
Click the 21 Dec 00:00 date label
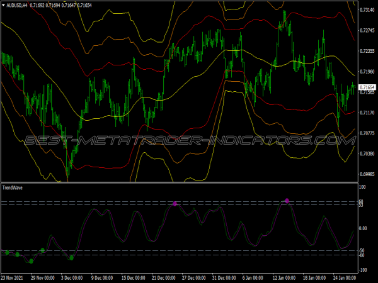tap(163, 278)
